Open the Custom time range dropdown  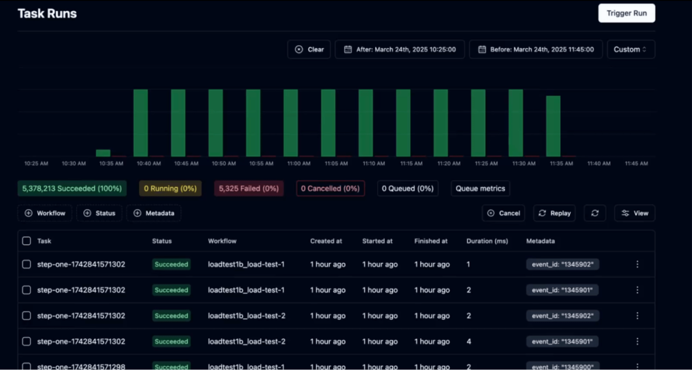point(631,49)
